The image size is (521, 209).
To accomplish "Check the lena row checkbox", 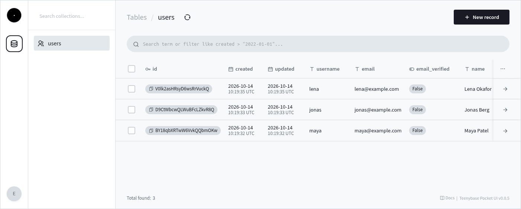I will pyautogui.click(x=132, y=89).
